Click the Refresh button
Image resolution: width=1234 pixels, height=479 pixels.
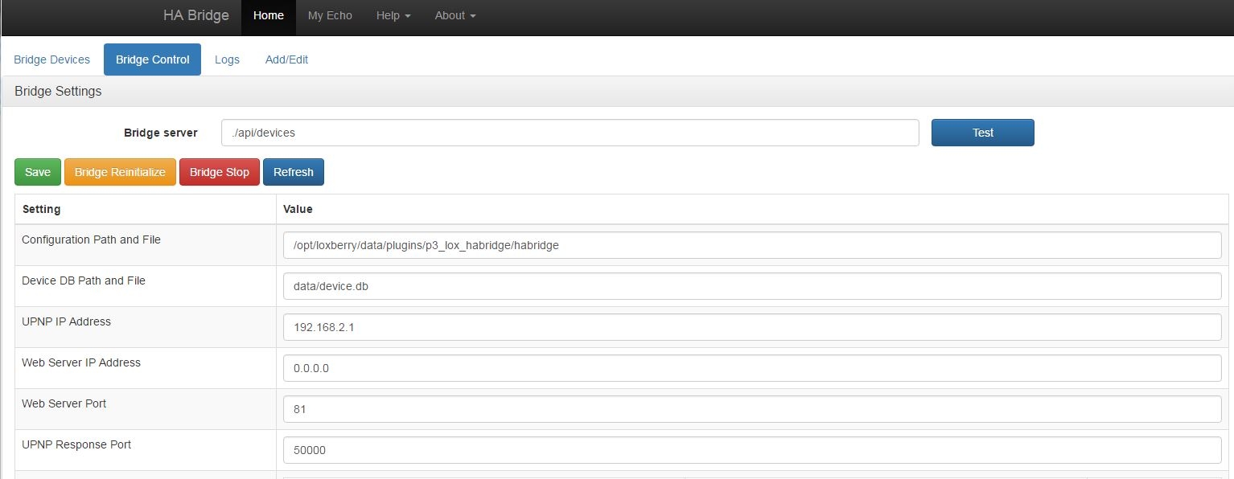[294, 172]
